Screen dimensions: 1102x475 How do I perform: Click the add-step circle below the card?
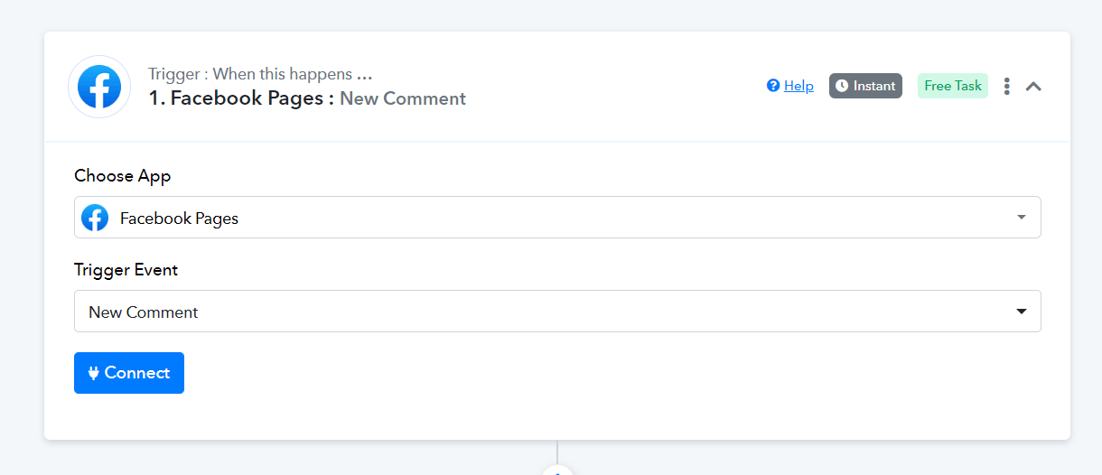557,470
